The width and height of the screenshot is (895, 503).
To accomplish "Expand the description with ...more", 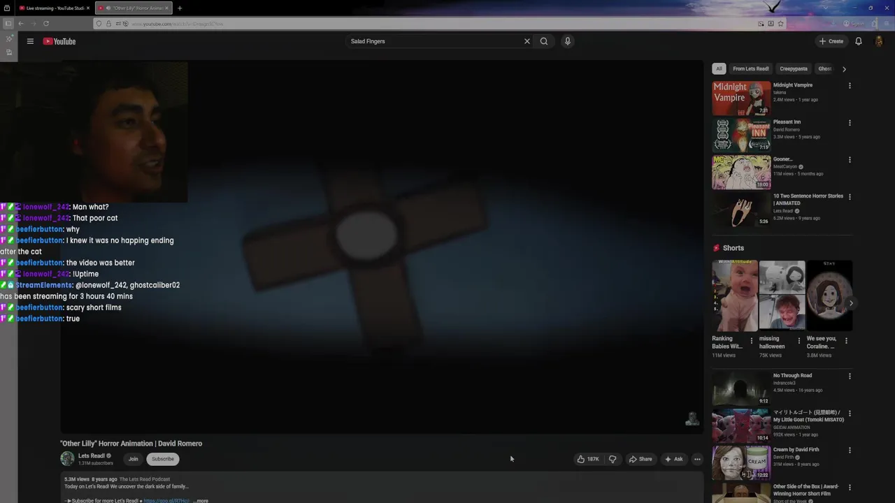I will tap(201, 501).
